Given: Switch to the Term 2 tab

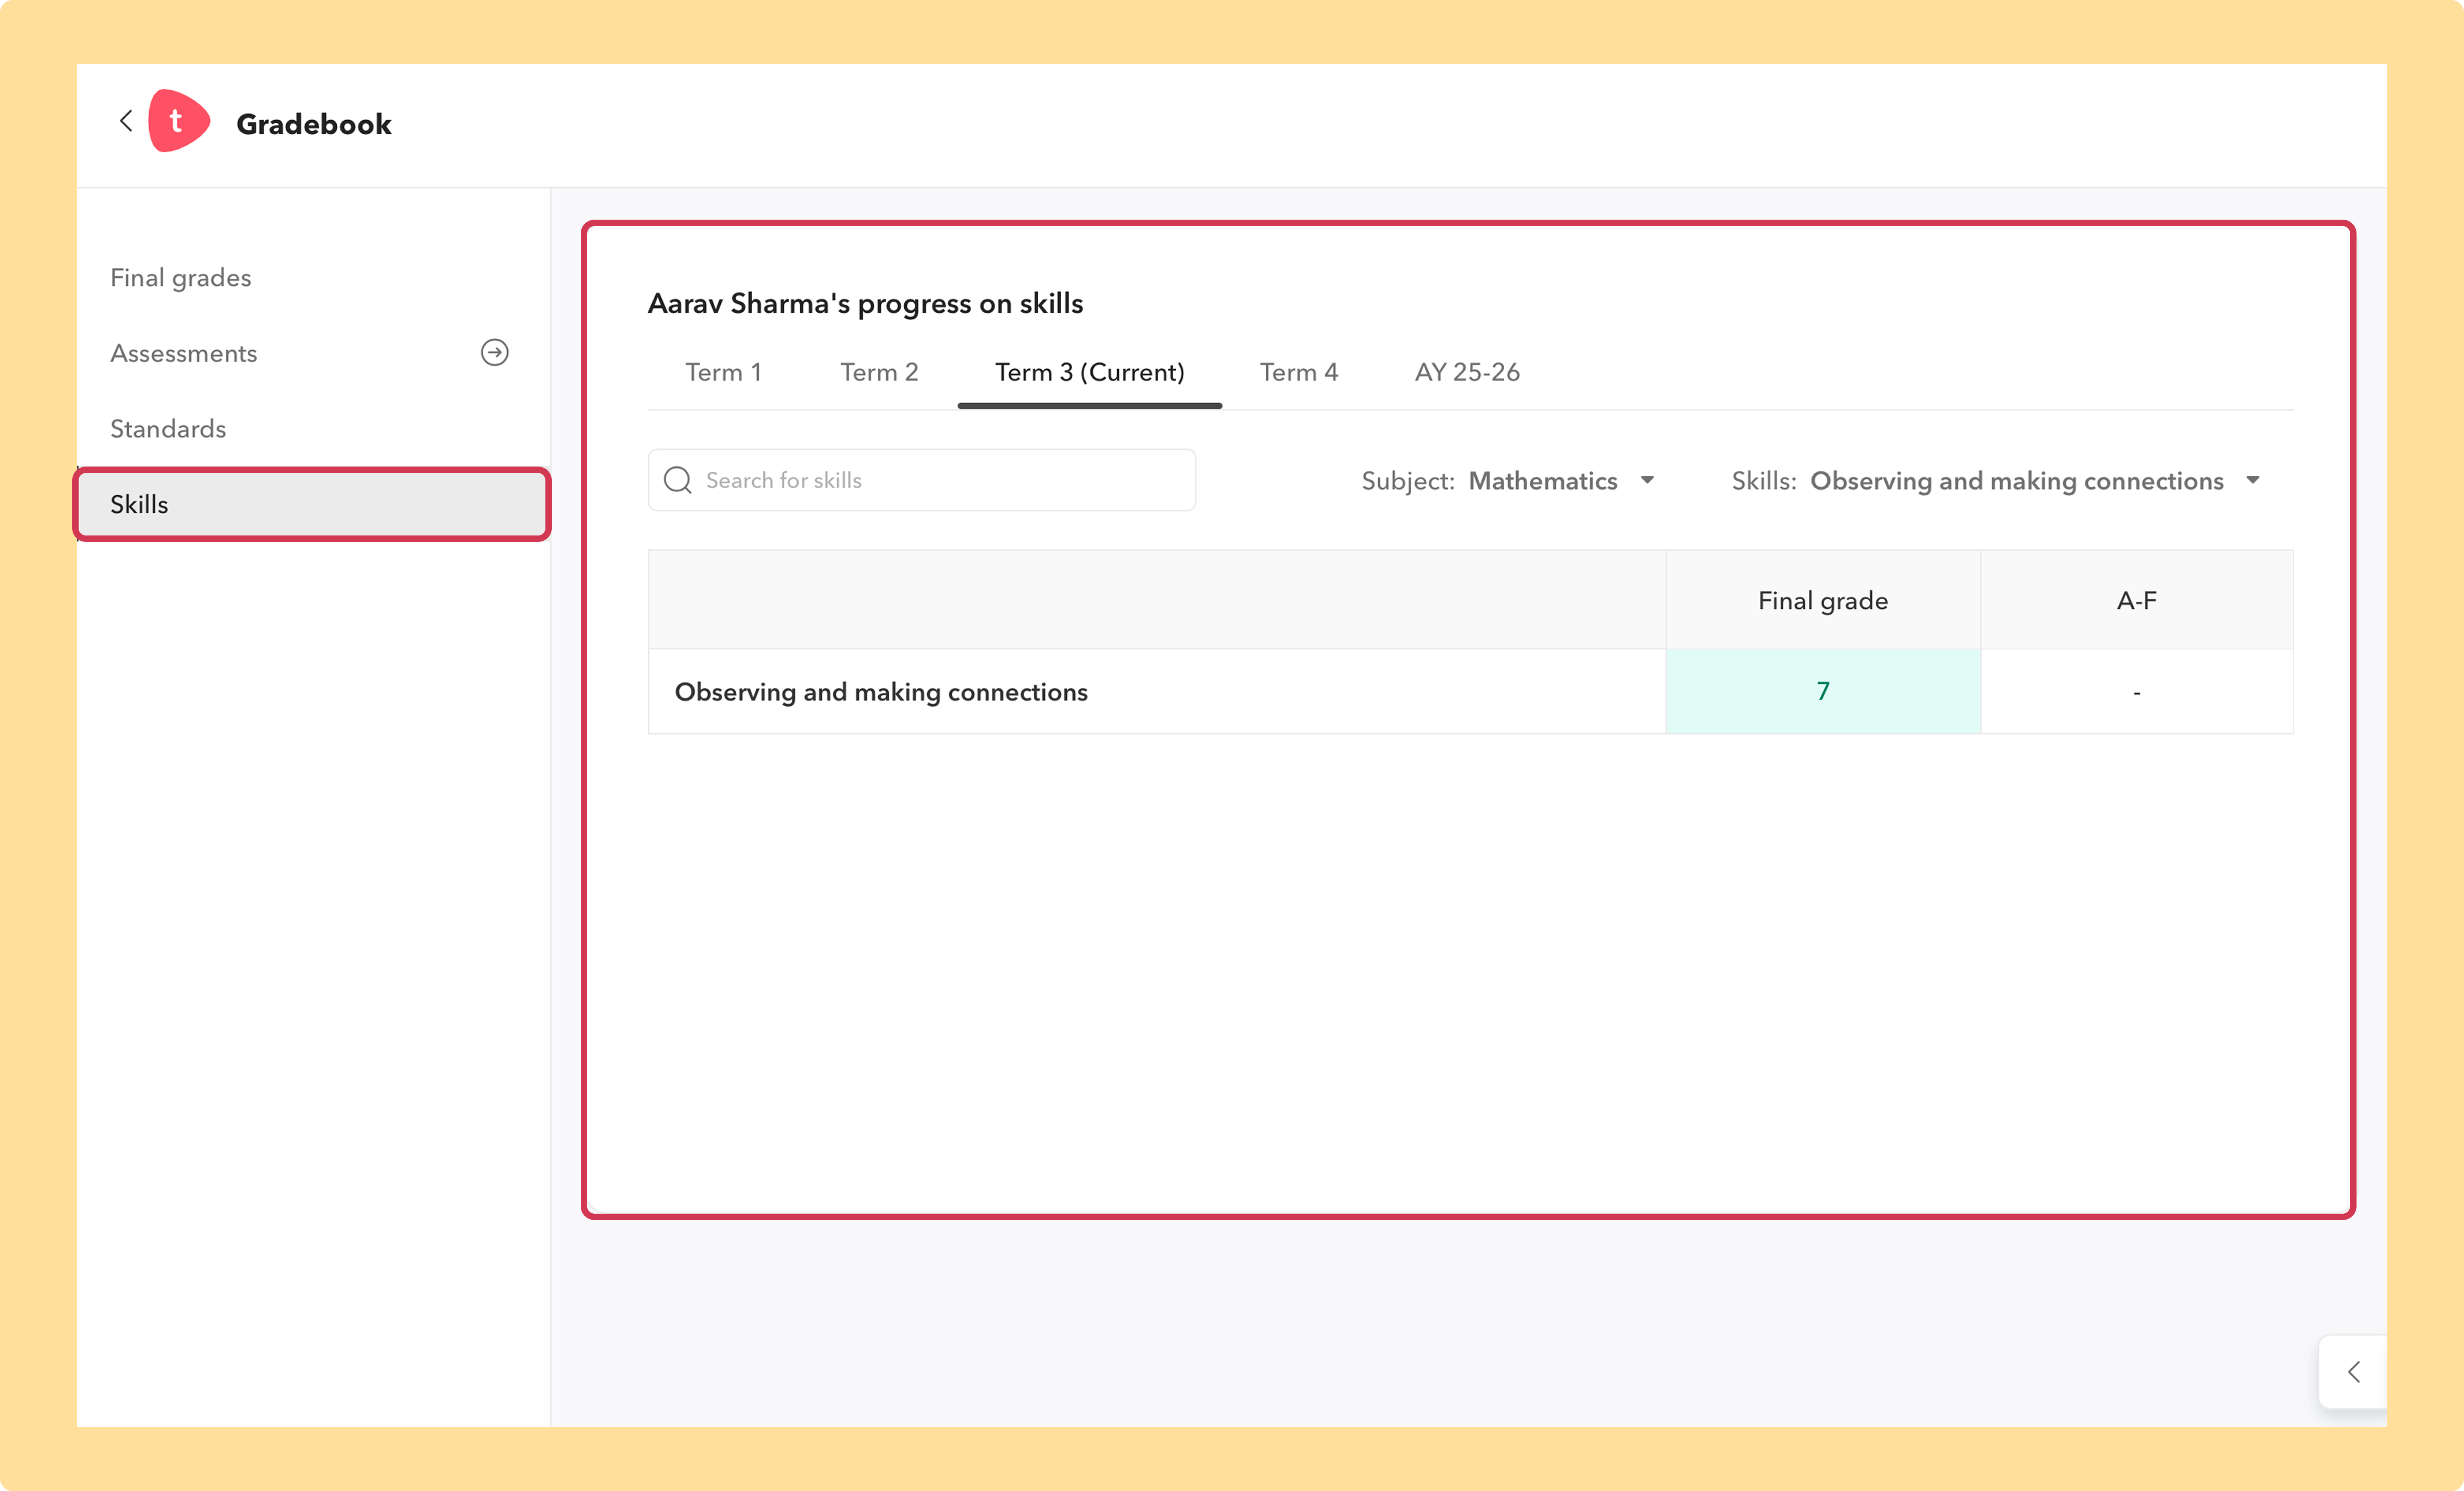Looking at the screenshot, I should coord(879,372).
